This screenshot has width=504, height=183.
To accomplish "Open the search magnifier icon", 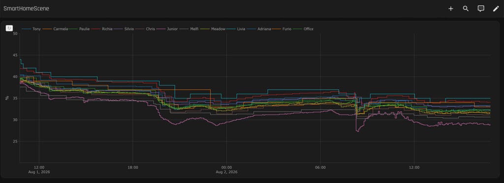I will [466, 9].
